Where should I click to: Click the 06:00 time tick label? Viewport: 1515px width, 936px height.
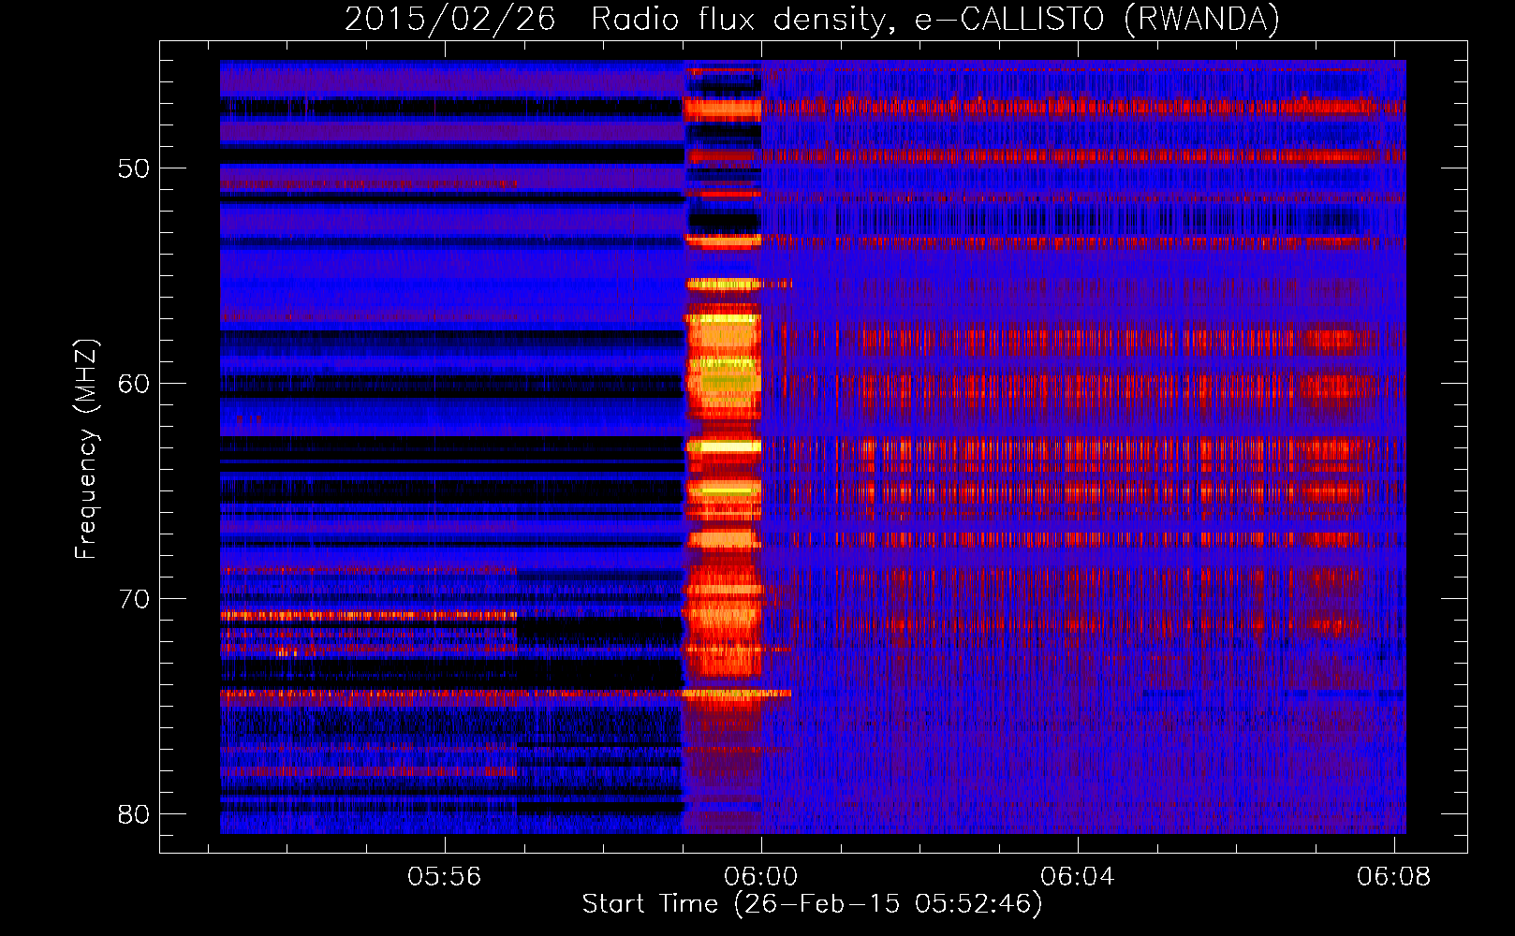pyautogui.click(x=761, y=876)
